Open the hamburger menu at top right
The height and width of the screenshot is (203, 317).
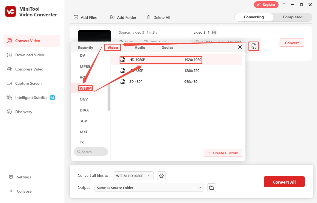pyautogui.click(x=284, y=5)
